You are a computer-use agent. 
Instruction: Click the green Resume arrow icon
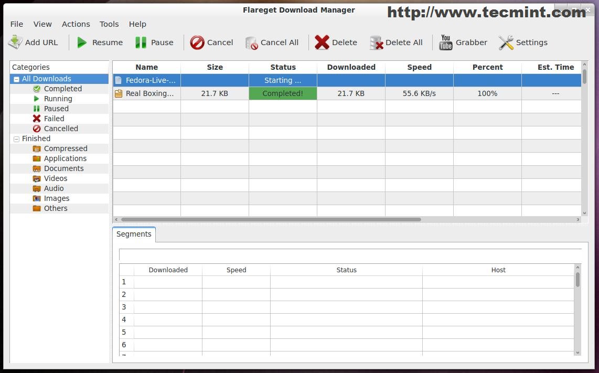(81, 42)
